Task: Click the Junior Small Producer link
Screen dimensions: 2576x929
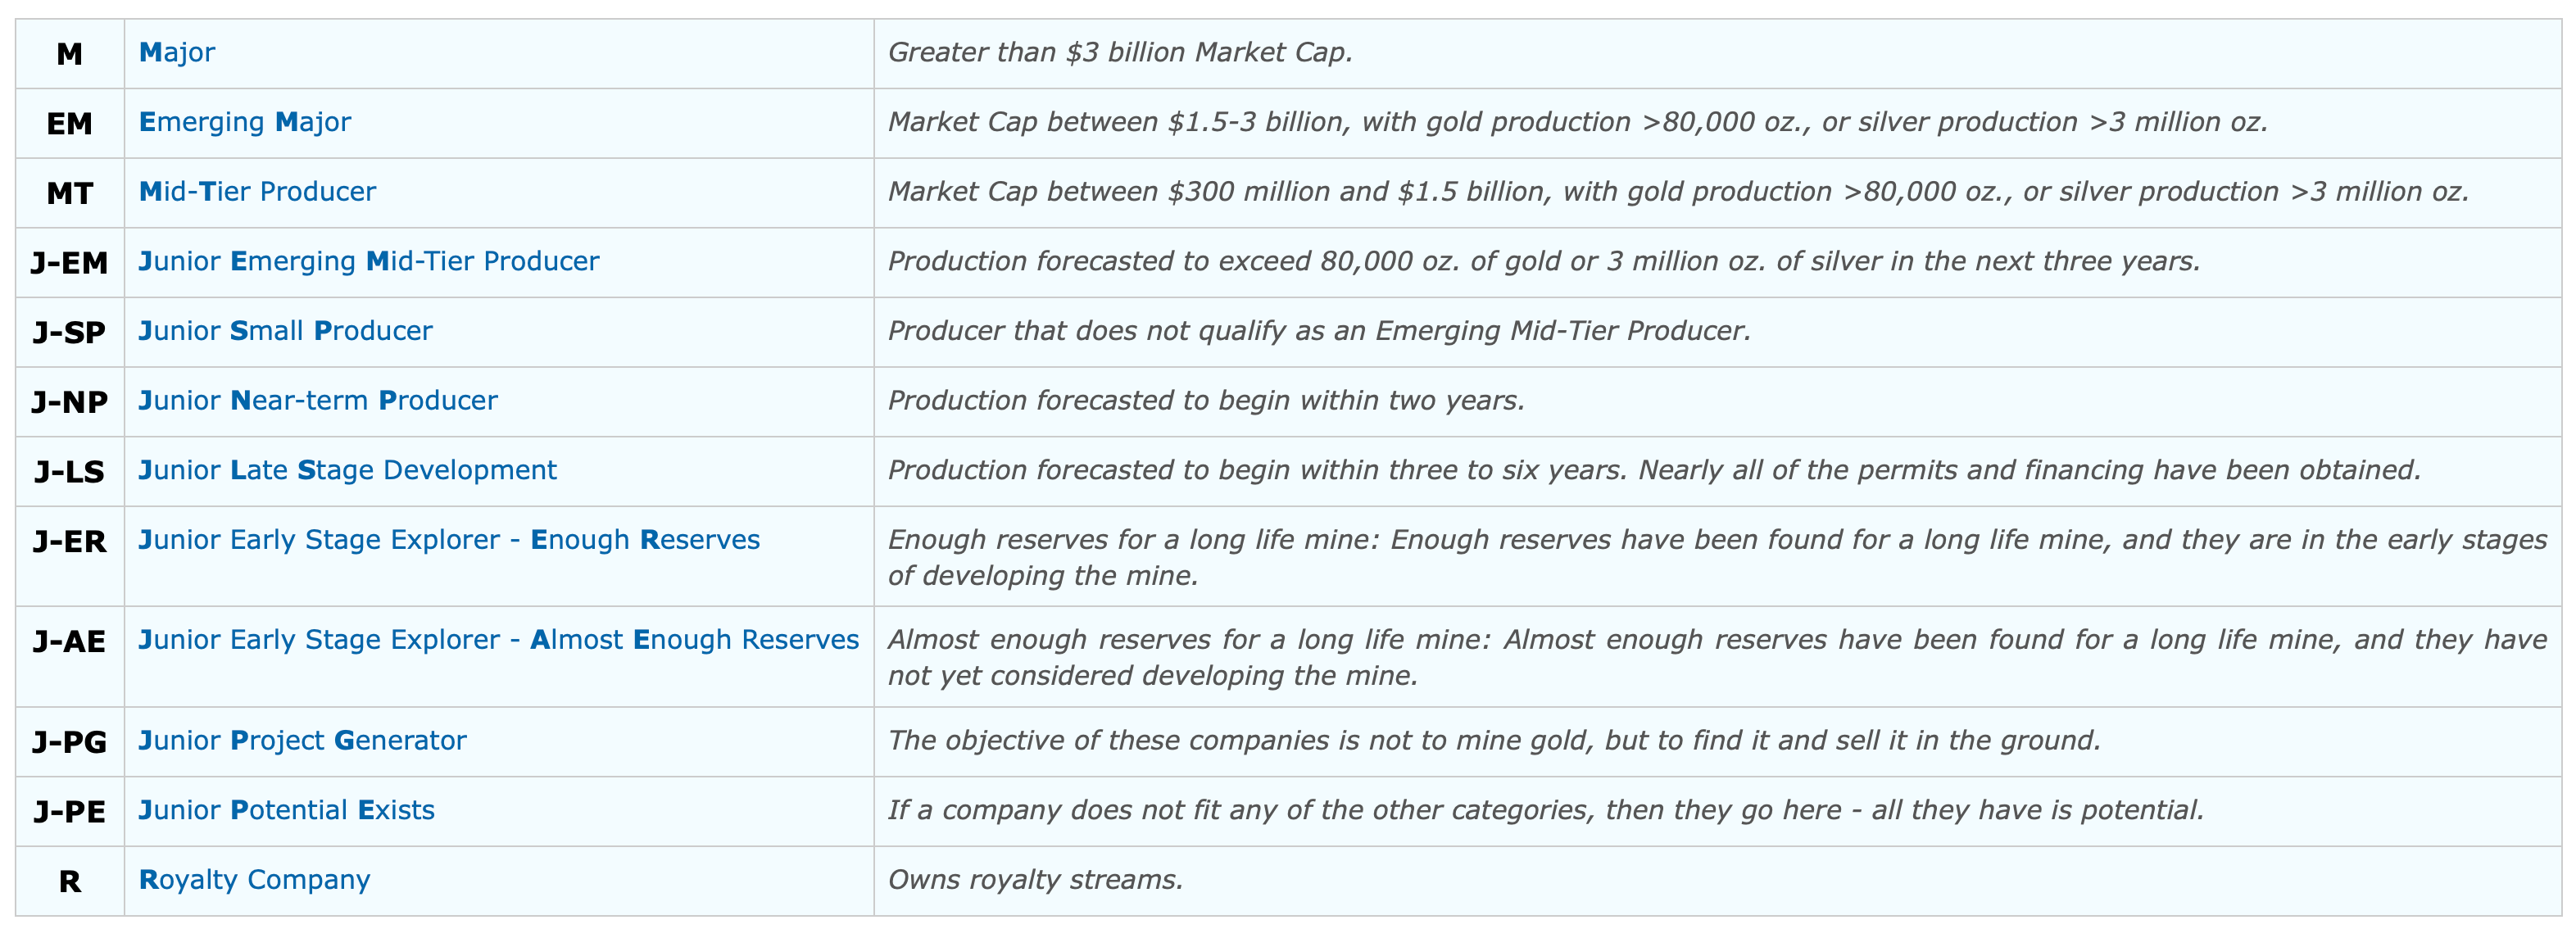Action: coord(286,331)
